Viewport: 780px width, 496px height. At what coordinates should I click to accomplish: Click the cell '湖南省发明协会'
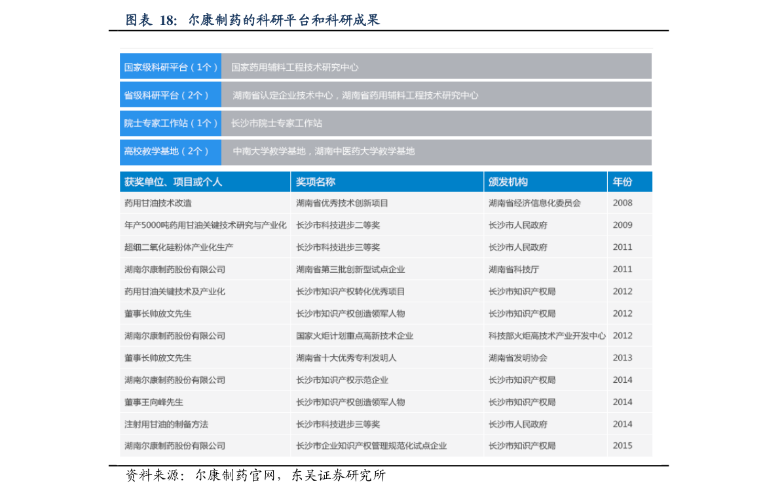click(518, 358)
